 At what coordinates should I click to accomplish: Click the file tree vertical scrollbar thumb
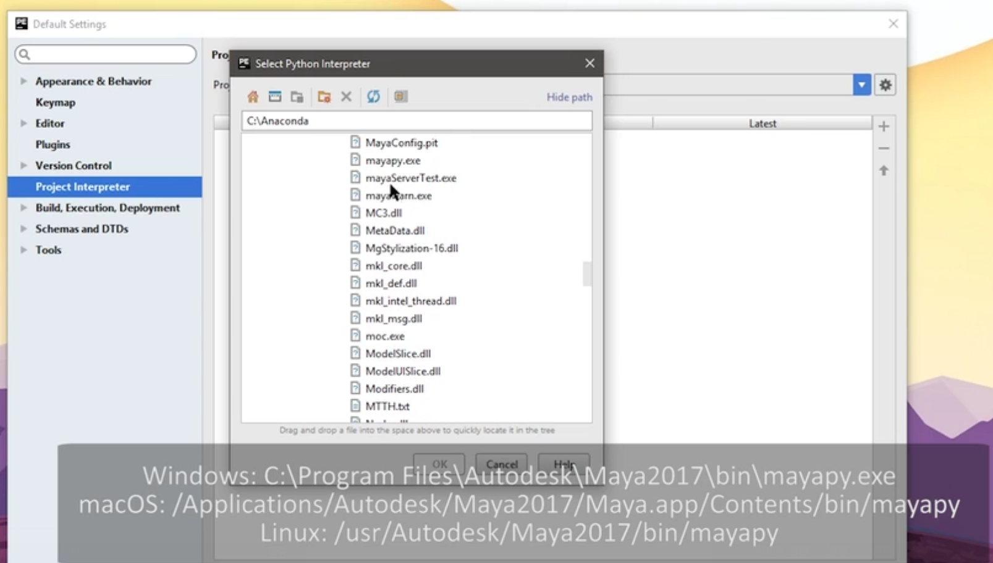click(587, 274)
